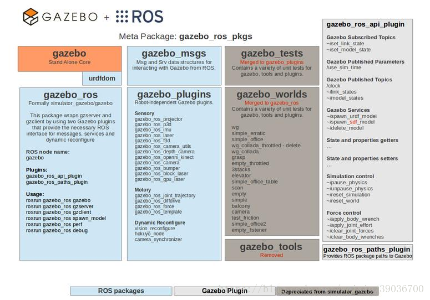Click the 'Depreciated from simulator_gazebo' legend box

[x=327, y=292]
